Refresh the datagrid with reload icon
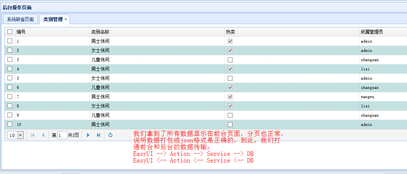This screenshot has width=407, height=174. [110, 135]
